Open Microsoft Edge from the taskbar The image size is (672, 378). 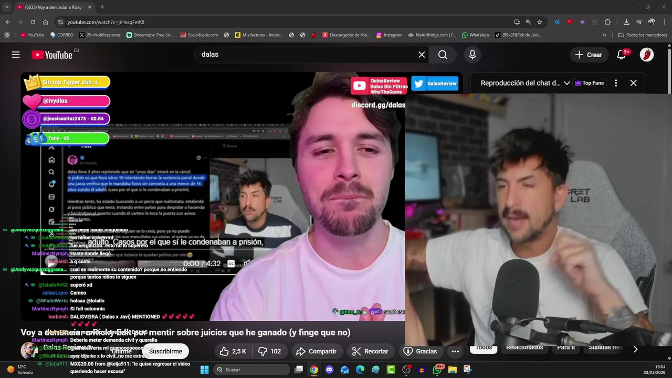[360, 370]
